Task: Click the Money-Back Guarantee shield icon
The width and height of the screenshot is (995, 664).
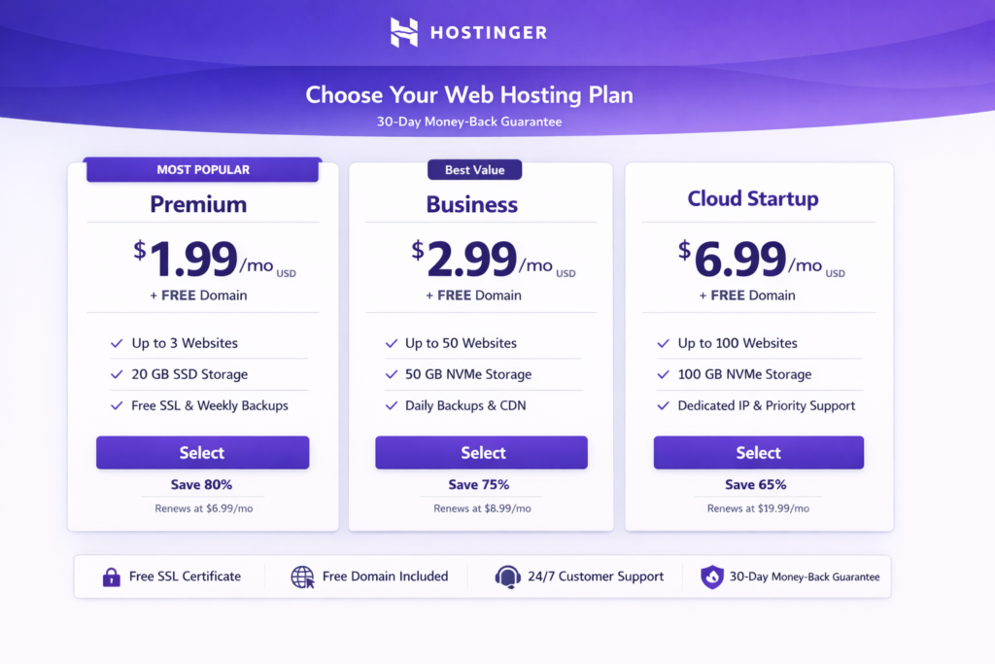Action: pos(712,577)
